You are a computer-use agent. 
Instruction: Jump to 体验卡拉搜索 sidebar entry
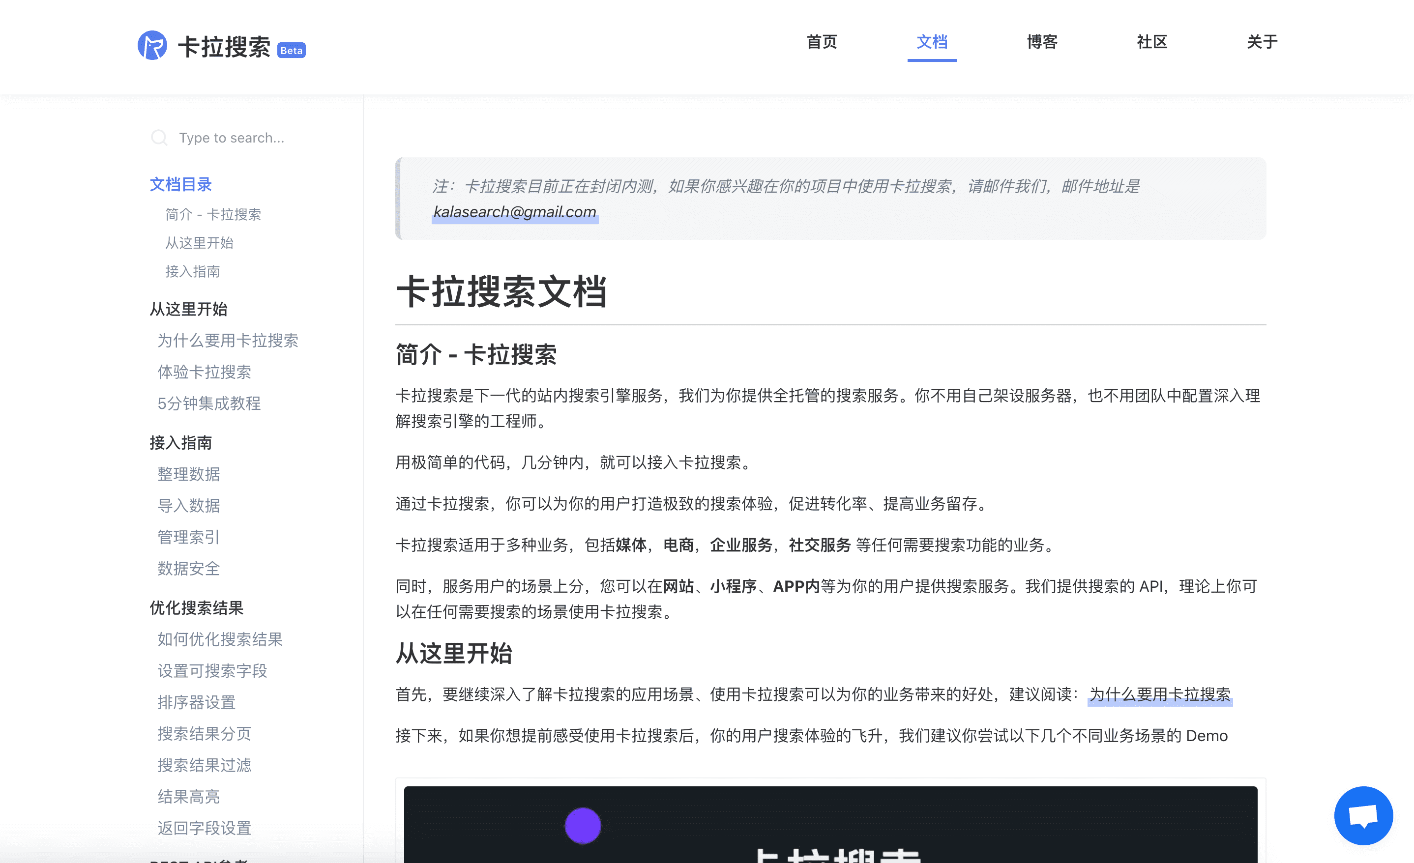click(x=205, y=372)
